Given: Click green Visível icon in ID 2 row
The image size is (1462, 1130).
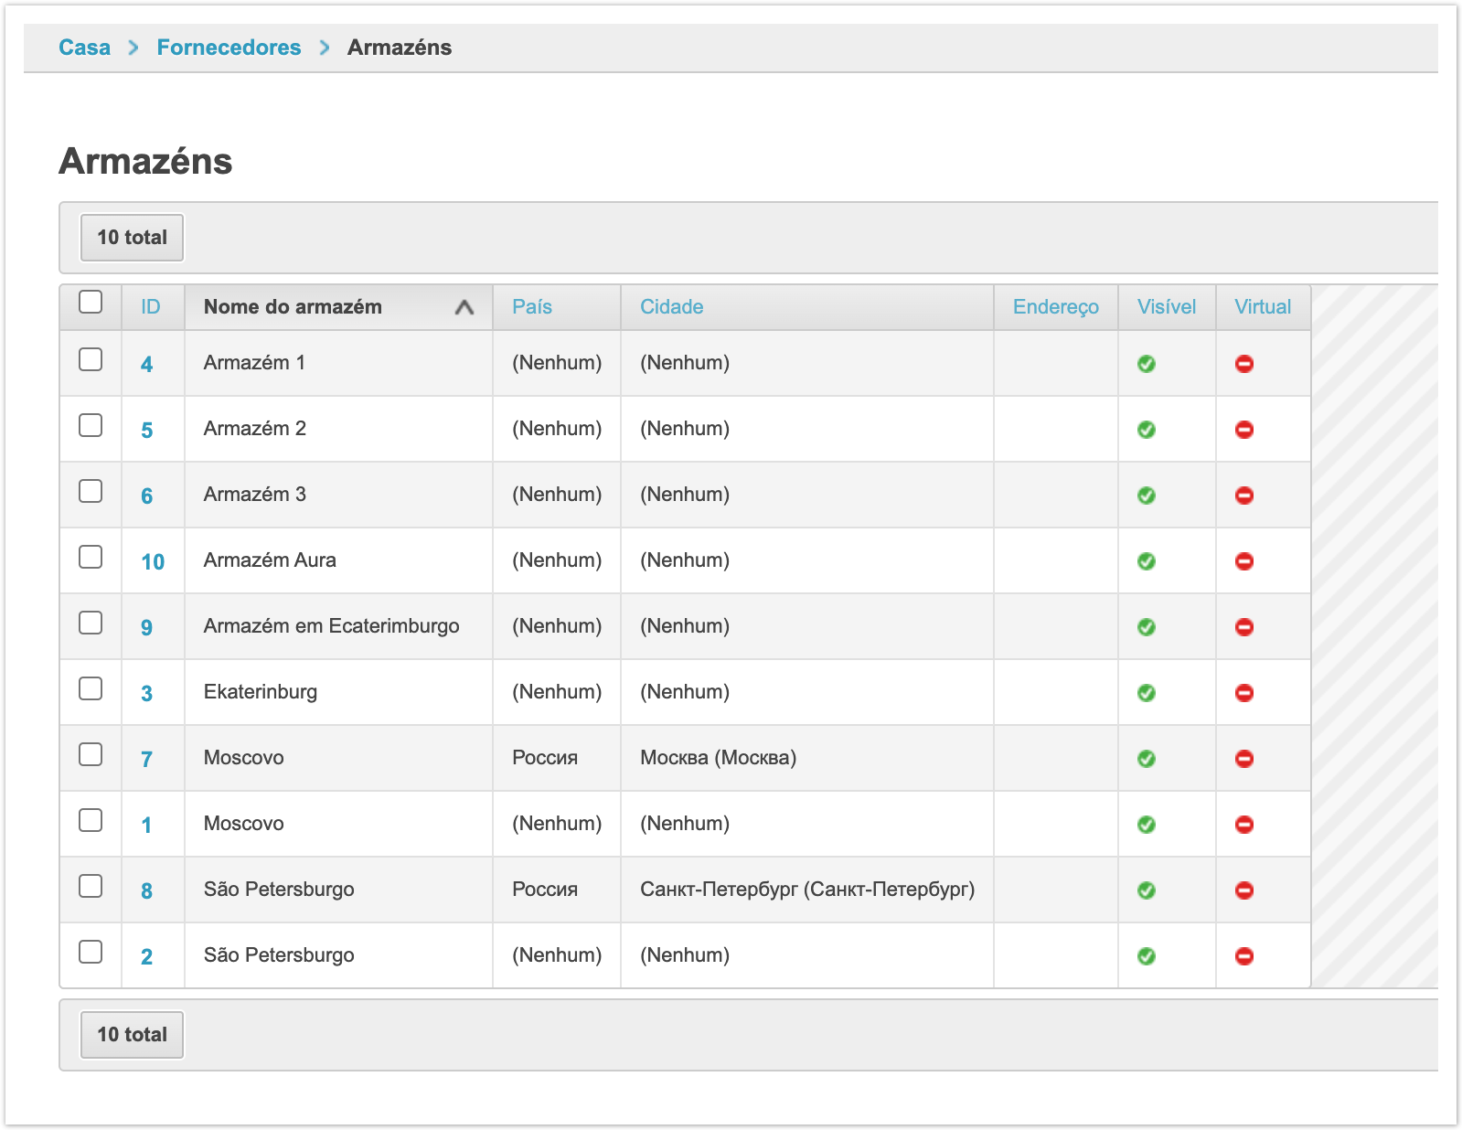Looking at the screenshot, I should coord(1146,956).
